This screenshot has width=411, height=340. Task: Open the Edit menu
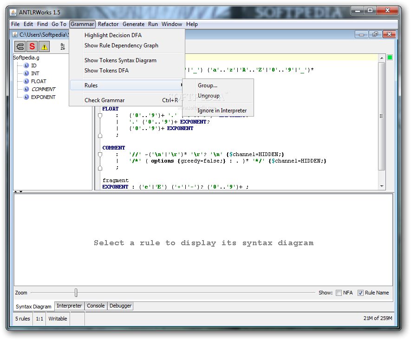[x=28, y=24]
